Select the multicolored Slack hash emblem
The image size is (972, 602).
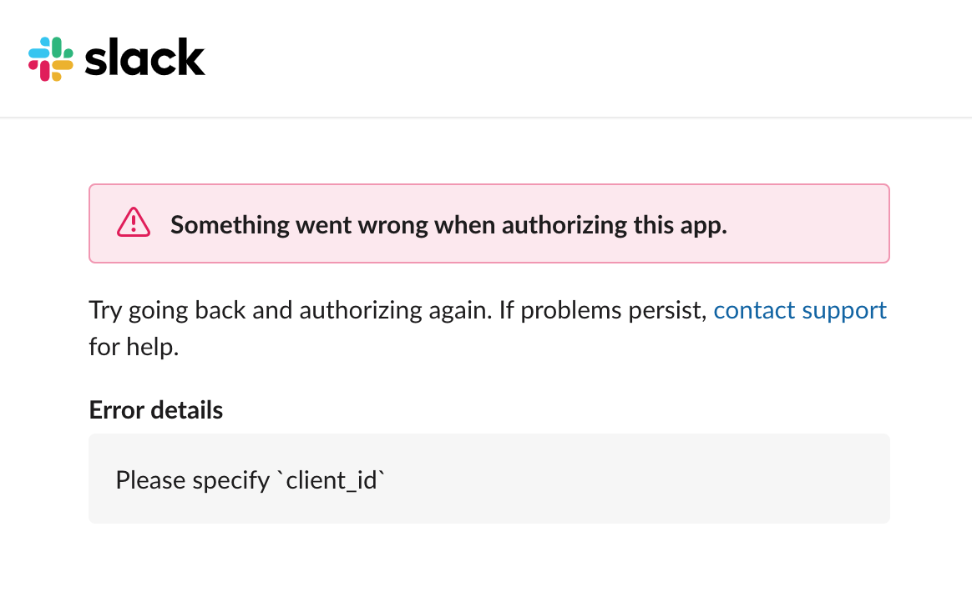(51, 58)
